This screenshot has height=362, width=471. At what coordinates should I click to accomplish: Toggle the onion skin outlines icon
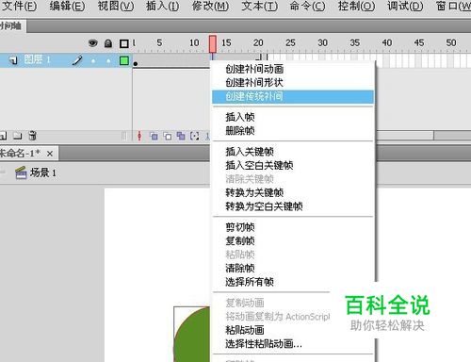(x=168, y=136)
